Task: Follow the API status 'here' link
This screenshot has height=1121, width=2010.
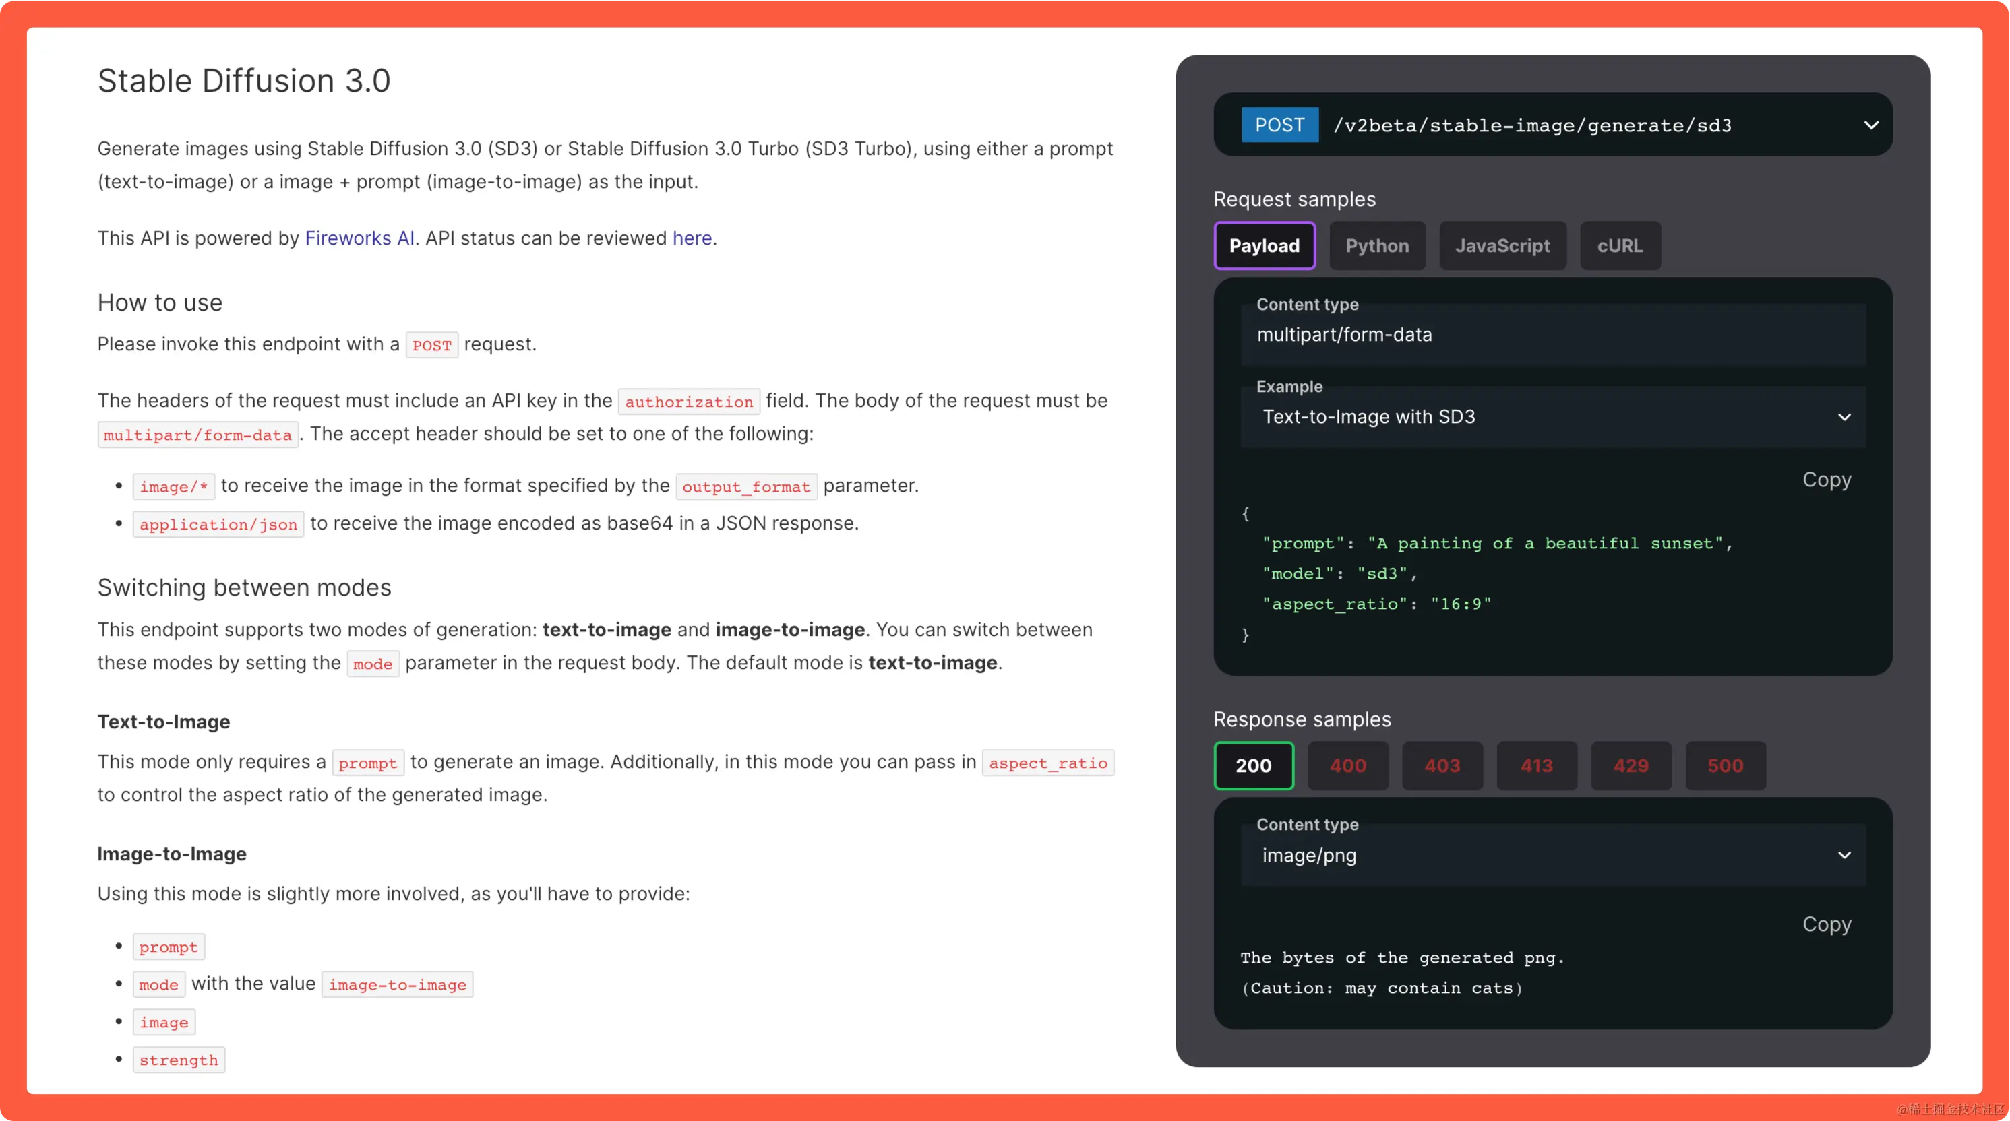Action: (692, 238)
